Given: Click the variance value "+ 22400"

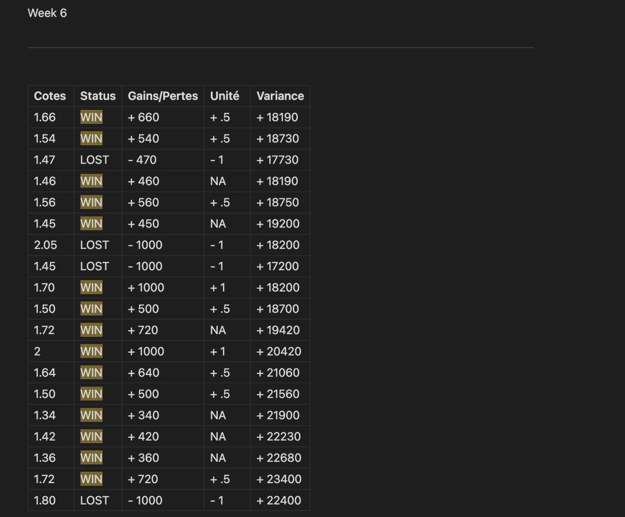Looking at the screenshot, I should (279, 500).
